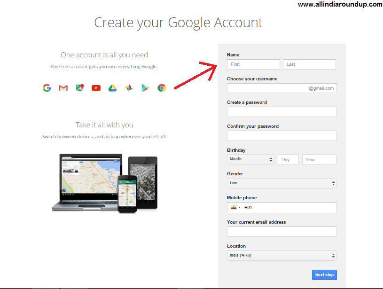Click the Create a password field

(x=282, y=112)
